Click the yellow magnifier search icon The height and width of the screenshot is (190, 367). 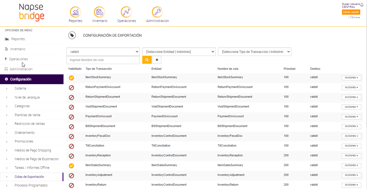tap(147, 59)
